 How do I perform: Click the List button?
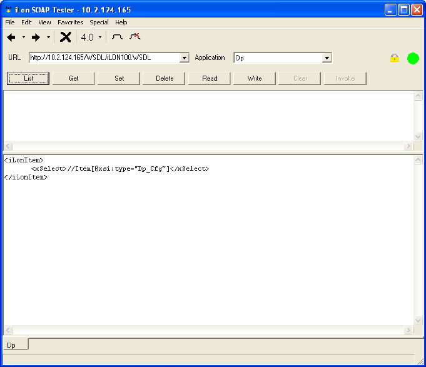[x=28, y=78]
